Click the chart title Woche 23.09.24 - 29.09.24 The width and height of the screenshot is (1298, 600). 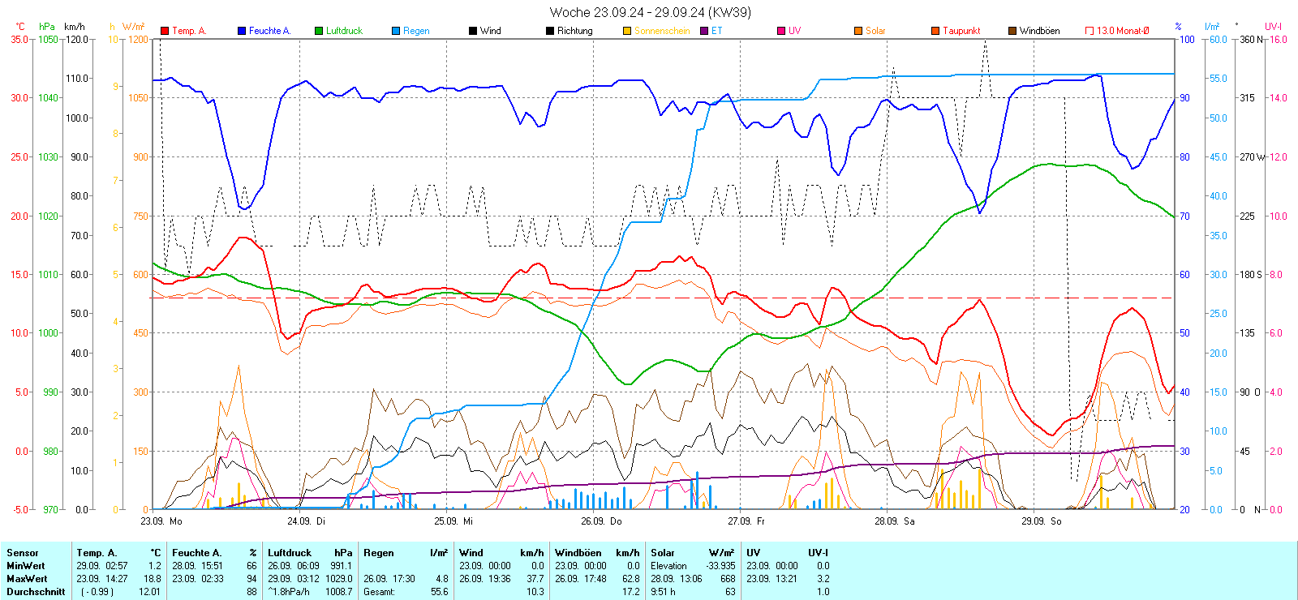tap(650, 12)
